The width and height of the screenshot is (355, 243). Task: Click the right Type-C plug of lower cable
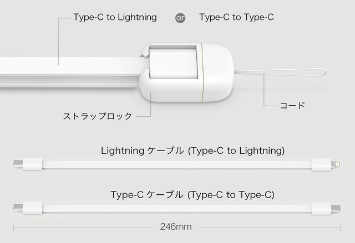click(x=322, y=209)
